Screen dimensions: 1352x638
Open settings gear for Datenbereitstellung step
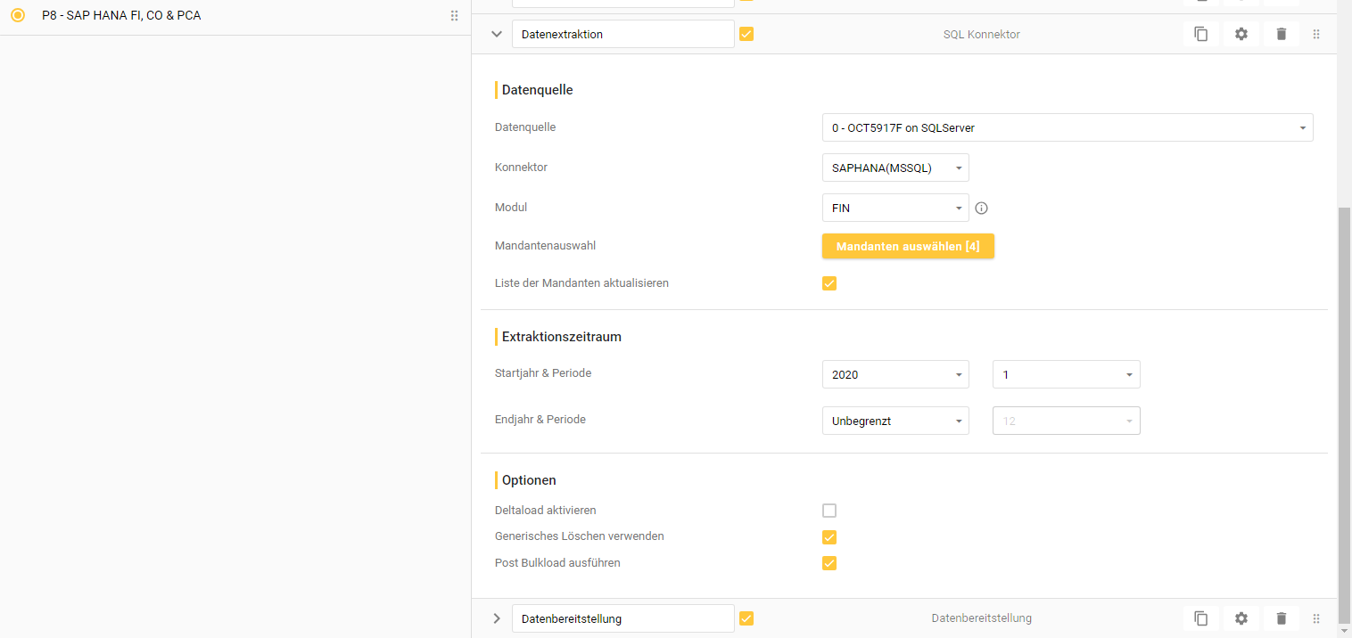(1241, 618)
